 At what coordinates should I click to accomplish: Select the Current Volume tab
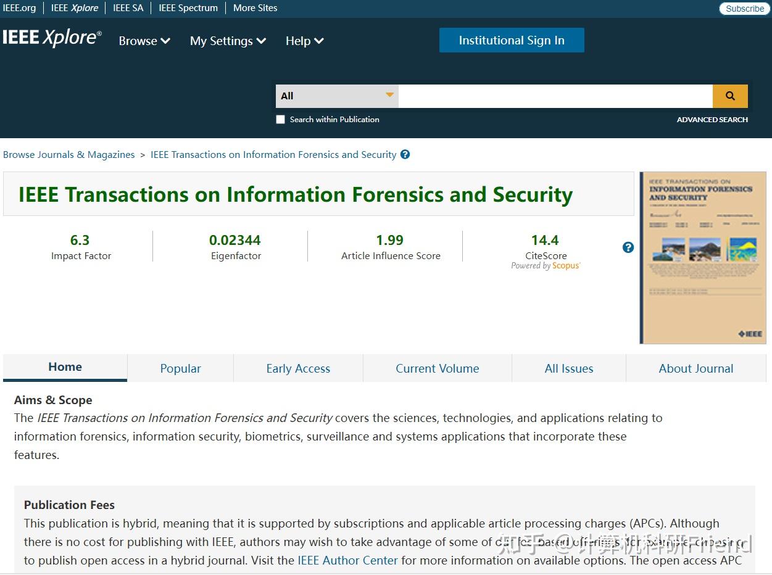click(x=437, y=368)
